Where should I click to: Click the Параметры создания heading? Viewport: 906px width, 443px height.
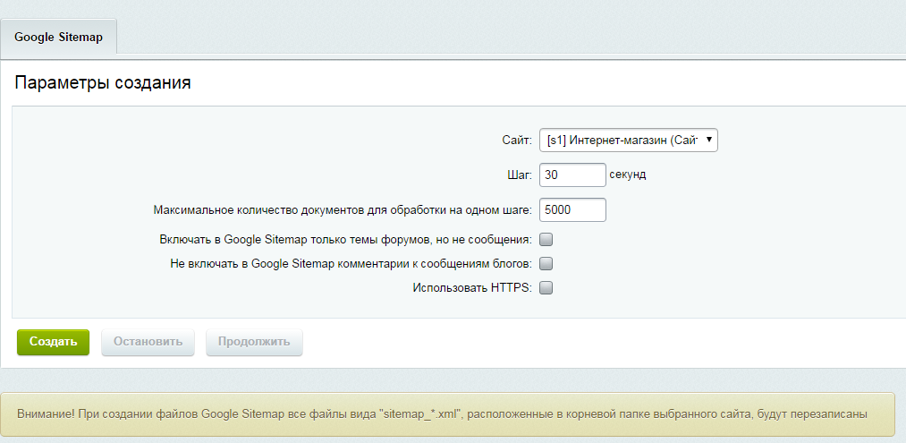coord(103,83)
